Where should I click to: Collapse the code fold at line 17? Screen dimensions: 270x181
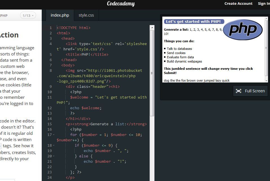coord(54,135)
